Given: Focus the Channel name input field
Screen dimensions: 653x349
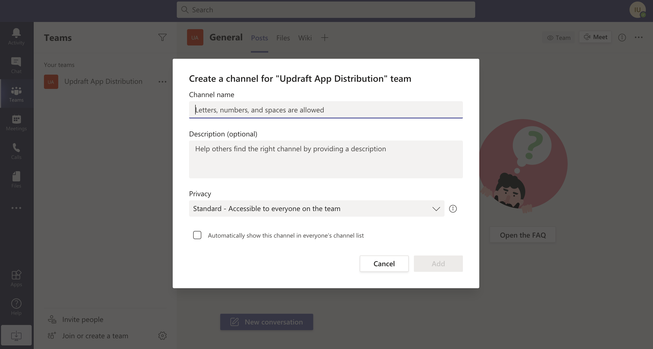Looking at the screenshot, I should tap(326, 110).
